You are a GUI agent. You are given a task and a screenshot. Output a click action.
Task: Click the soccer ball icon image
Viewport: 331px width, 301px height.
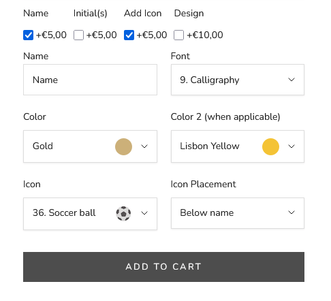(x=123, y=213)
